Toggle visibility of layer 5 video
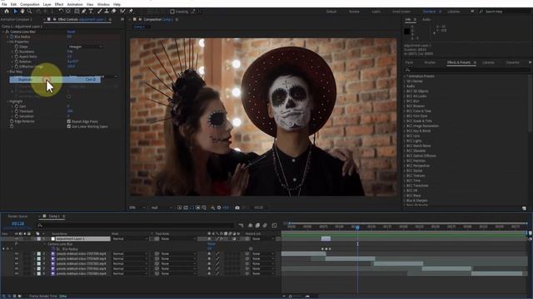Viewport: 533px width, 299px height. pos(17,268)
